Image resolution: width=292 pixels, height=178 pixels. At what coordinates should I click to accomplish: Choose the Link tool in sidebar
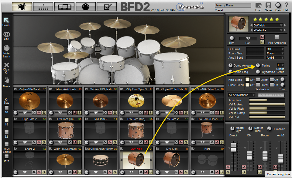click(x=6, y=34)
